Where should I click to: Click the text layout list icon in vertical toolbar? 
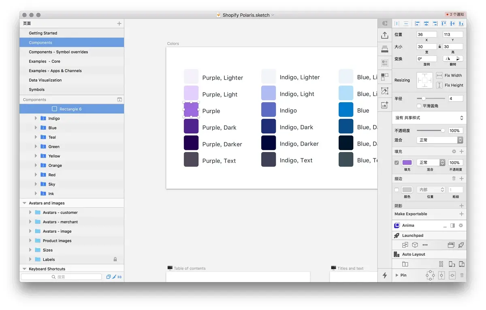(x=384, y=63)
